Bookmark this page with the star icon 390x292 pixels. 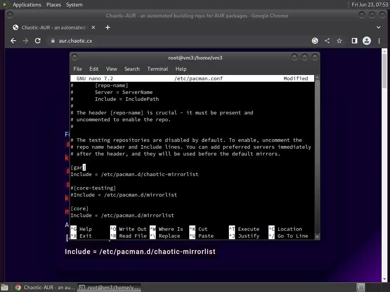pyautogui.click(x=339, y=41)
